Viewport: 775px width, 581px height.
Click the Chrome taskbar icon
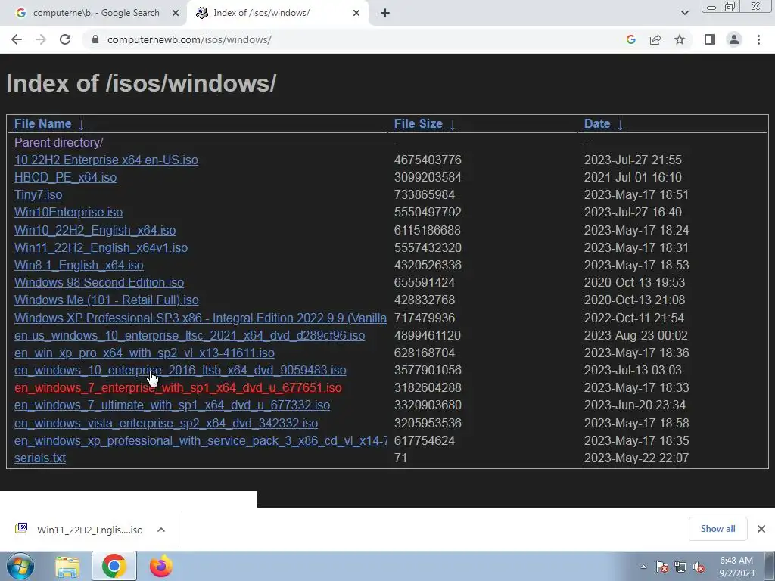[114, 566]
